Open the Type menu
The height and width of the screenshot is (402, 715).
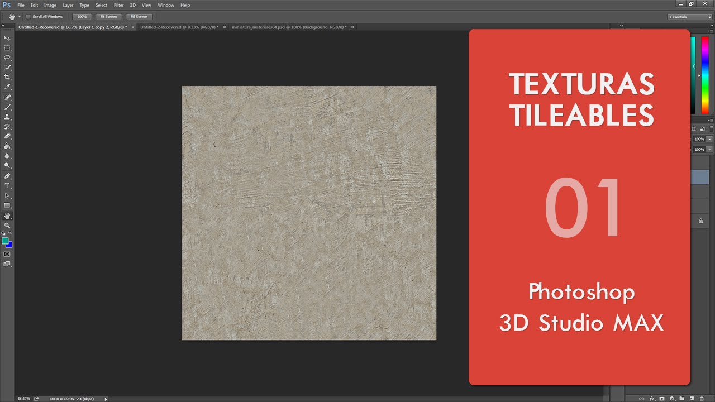click(84, 5)
